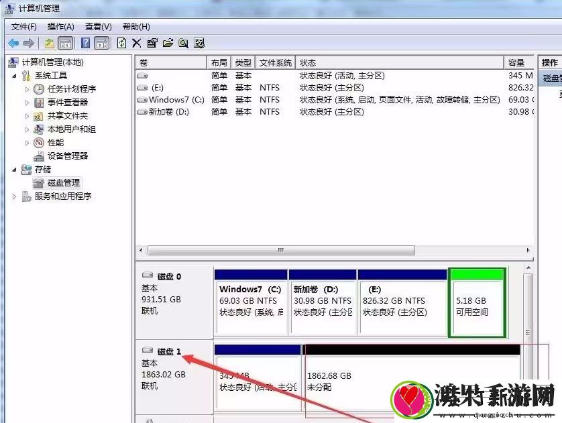
Task: Select the Windows7 (C:) 69.03 GB partition block
Action: click(251, 302)
